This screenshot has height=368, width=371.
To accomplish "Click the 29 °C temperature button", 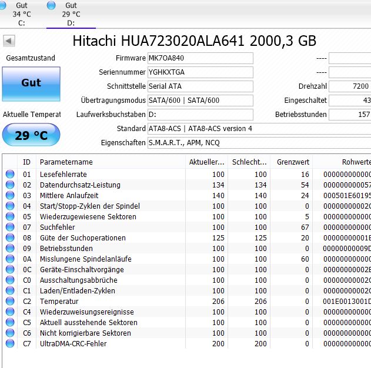I will pyautogui.click(x=31, y=135).
